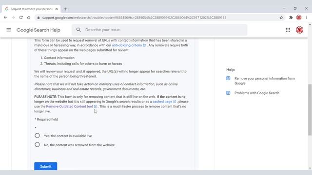Click the scrollbar down arrow
This screenshot has width=312, height=175.
[310, 168]
